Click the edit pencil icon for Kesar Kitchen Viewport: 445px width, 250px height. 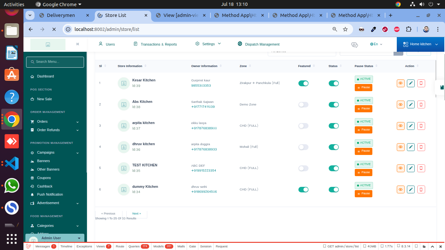click(x=411, y=83)
